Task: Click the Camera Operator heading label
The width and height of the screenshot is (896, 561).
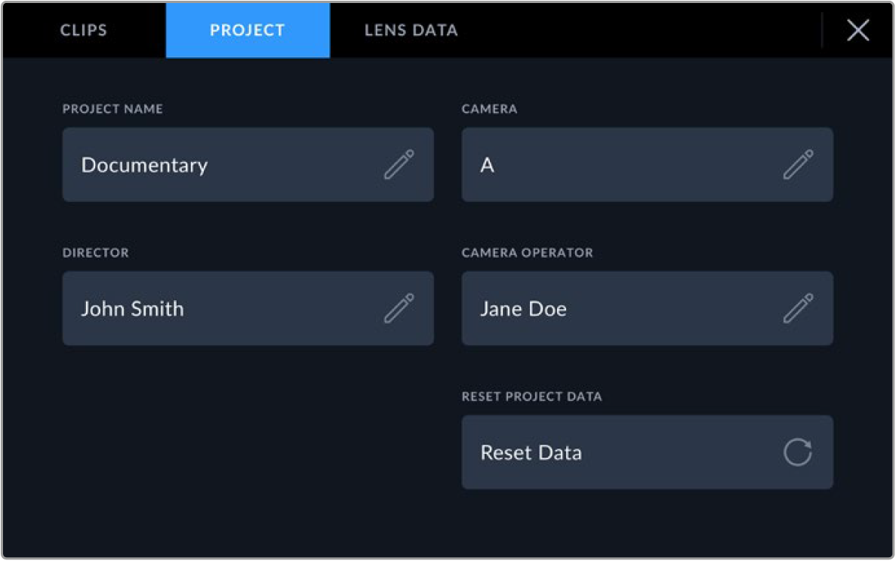Action: click(527, 253)
